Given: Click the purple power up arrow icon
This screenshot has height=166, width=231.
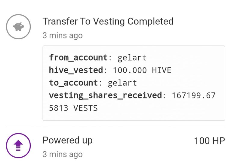Looking at the screenshot, I should [18, 146].
